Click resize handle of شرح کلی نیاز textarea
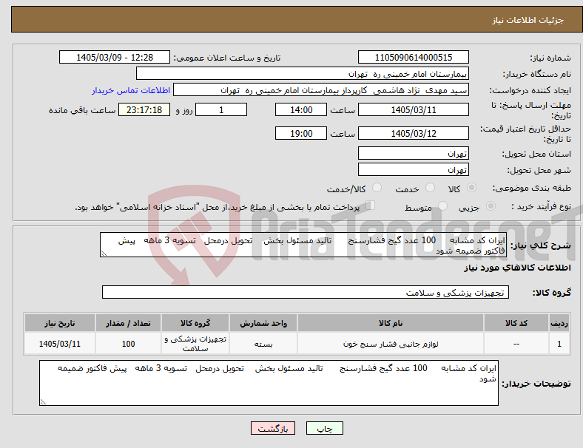The width and height of the screenshot is (583, 448). [x=104, y=254]
